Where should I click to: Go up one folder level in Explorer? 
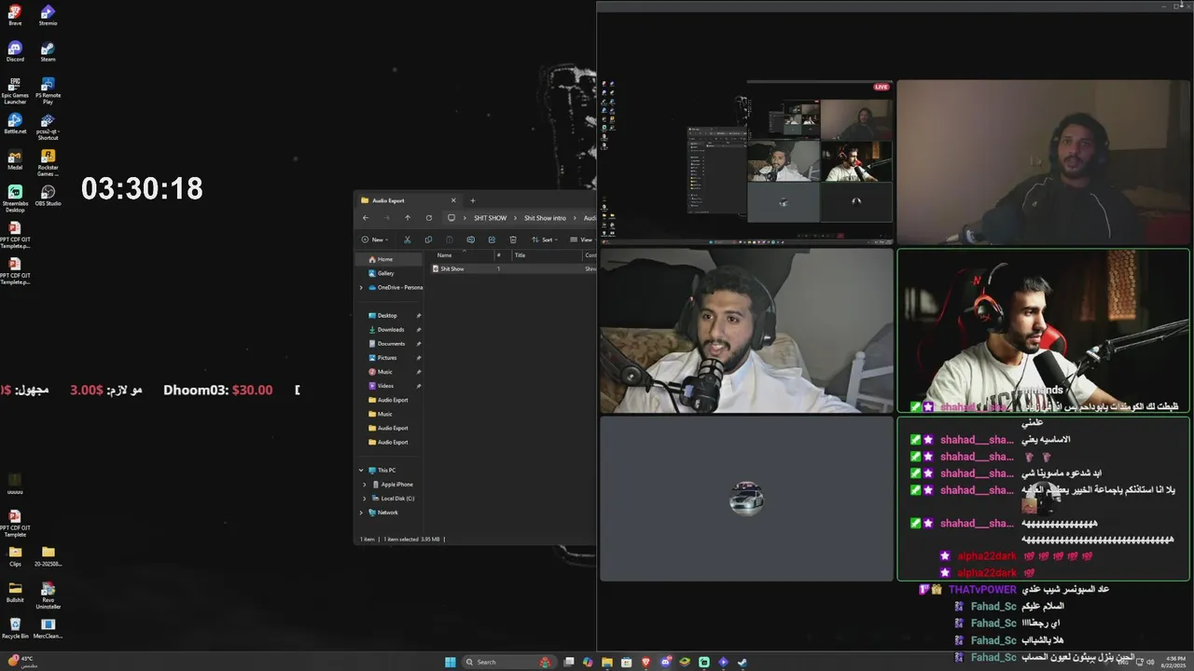(408, 218)
